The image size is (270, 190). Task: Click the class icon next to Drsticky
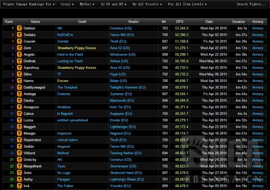tap(19, 160)
